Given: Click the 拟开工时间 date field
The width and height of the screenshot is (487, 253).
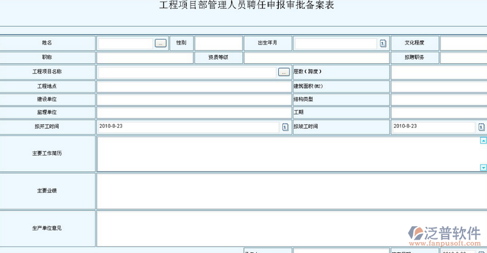Looking at the screenshot, I should 188,126.
